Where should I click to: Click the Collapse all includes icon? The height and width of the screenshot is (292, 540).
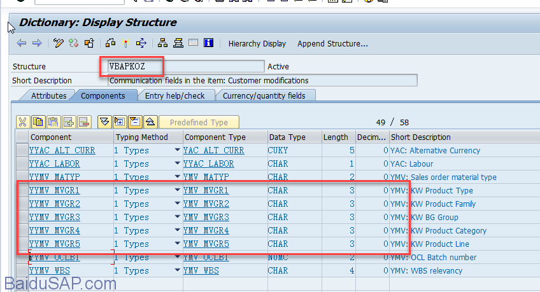point(150,122)
